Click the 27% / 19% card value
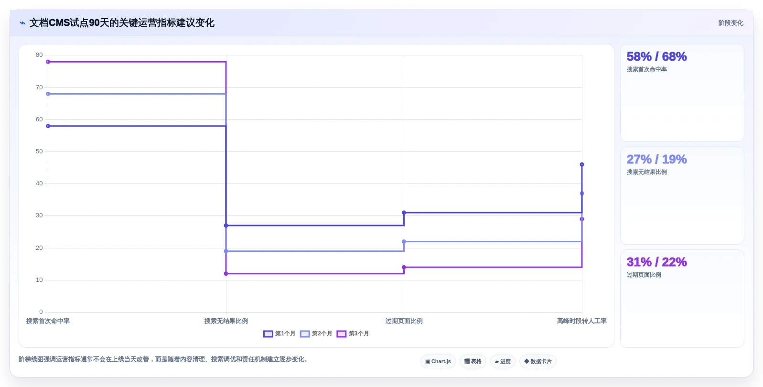The image size is (763, 387). pyautogui.click(x=656, y=159)
